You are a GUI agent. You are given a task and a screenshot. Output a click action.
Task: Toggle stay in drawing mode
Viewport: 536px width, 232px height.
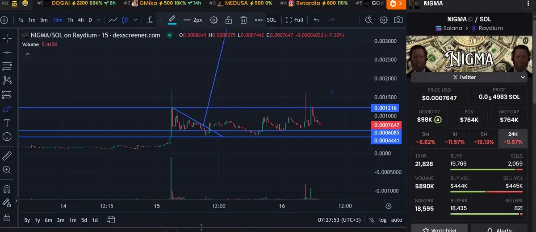pos(7,203)
